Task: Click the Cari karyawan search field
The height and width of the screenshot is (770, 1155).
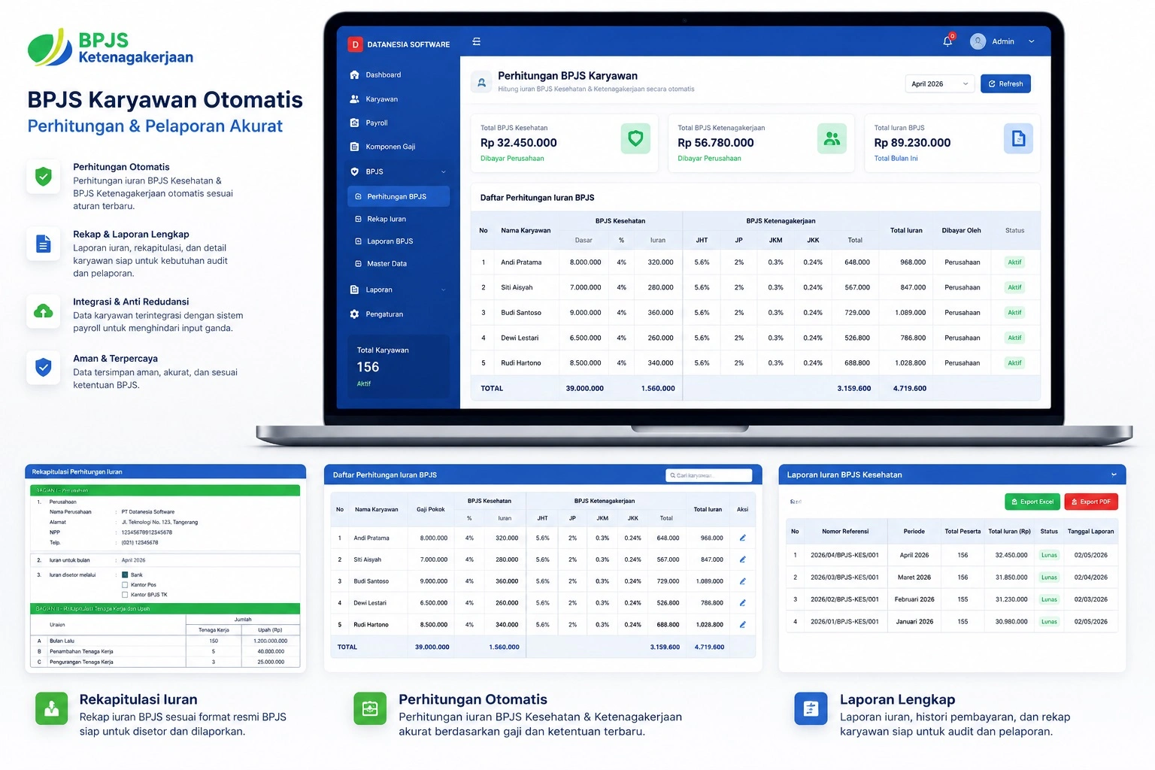Action: pos(708,475)
